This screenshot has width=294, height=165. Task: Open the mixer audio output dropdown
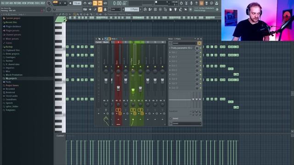point(187,124)
